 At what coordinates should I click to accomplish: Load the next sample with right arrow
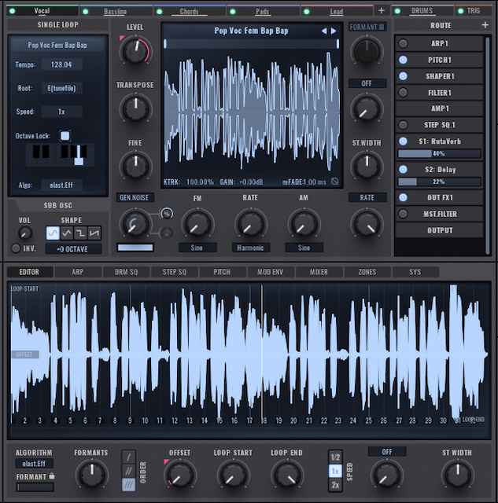coord(334,31)
